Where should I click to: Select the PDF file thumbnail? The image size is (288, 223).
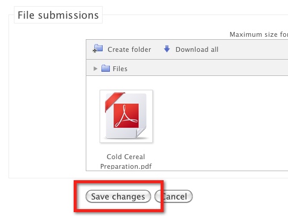click(x=126, y=116)
